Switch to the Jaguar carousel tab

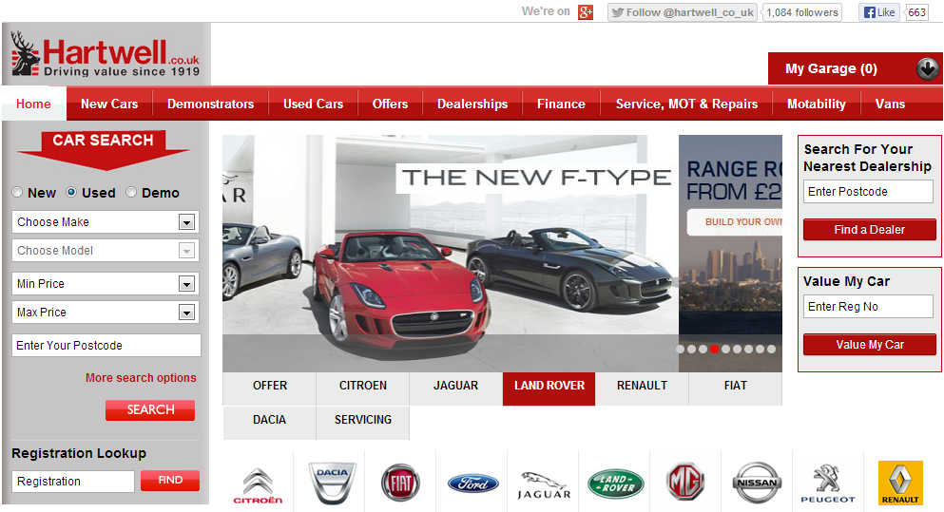(x=455, y=387)
